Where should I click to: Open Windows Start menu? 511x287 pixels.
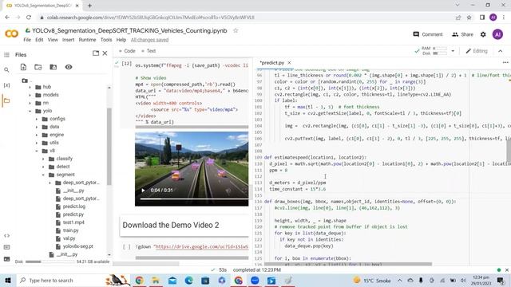[8, 280]
